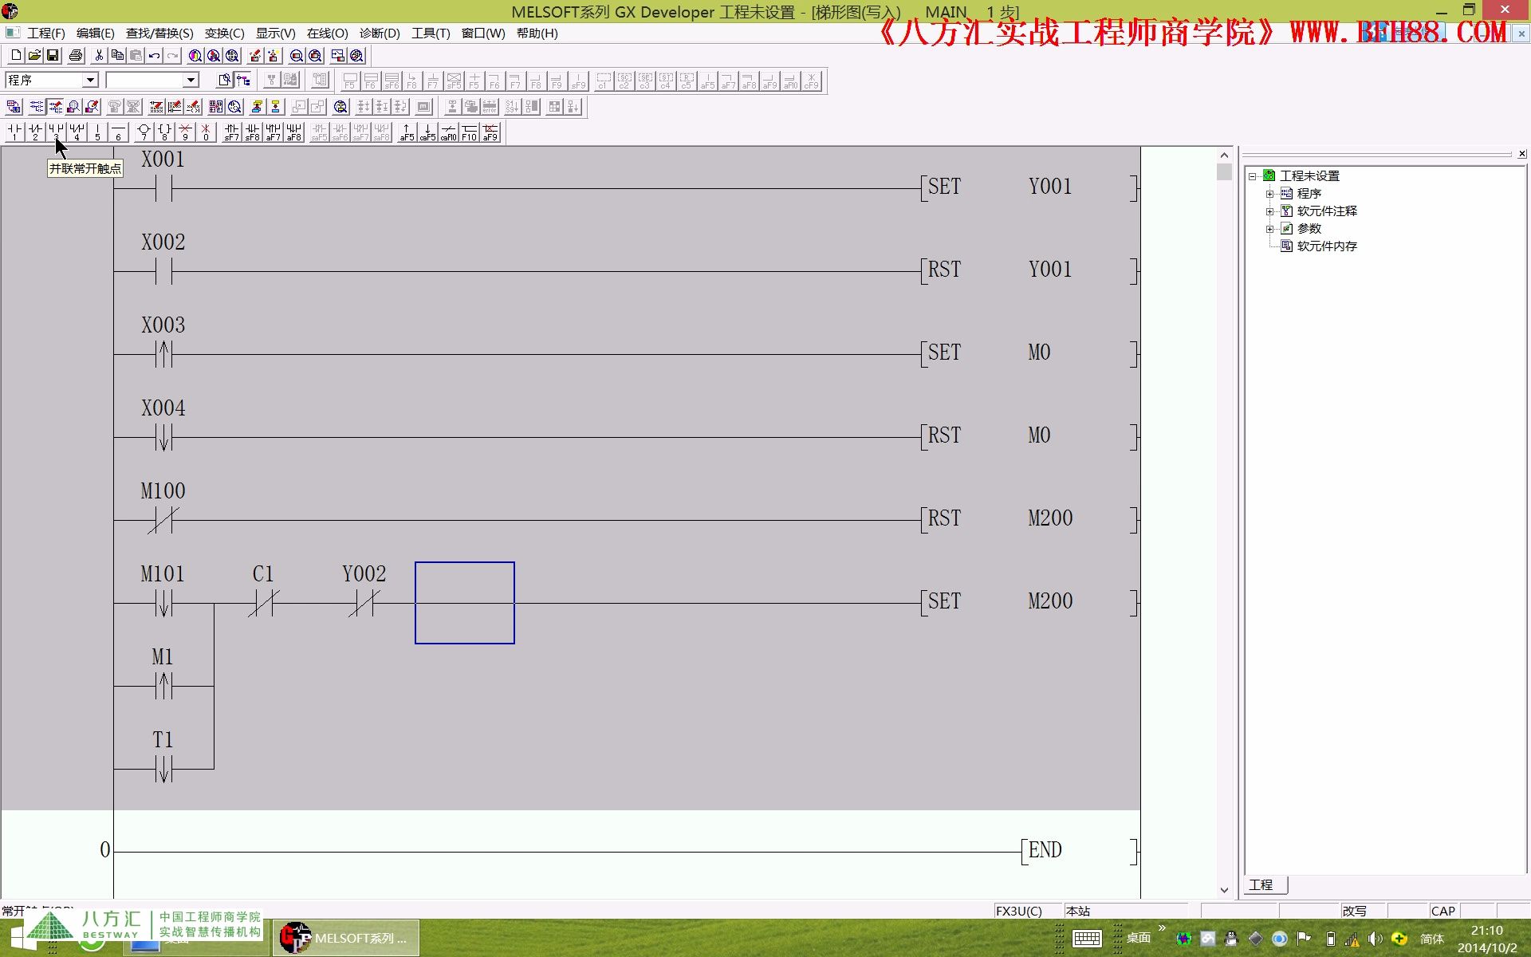Screen dimensions: 1531x957
Task: Delete horizontal line using the red-crossed icon
Action: 185,132
